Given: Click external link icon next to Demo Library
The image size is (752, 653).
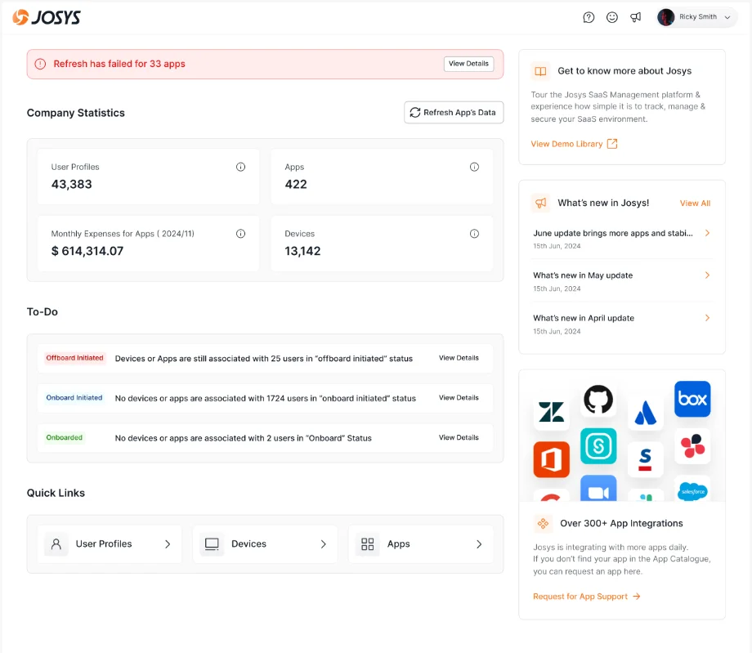Looking at the screenshot, I should (612, 144).
